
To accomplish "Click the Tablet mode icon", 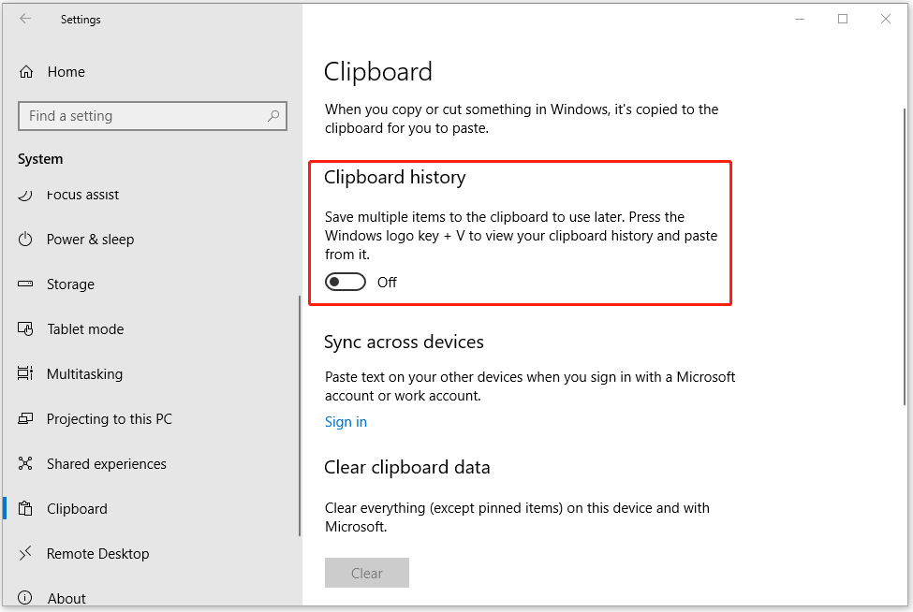I will [25, 328].
